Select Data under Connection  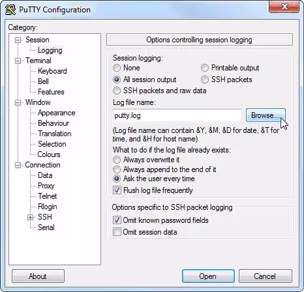(45, 175)
